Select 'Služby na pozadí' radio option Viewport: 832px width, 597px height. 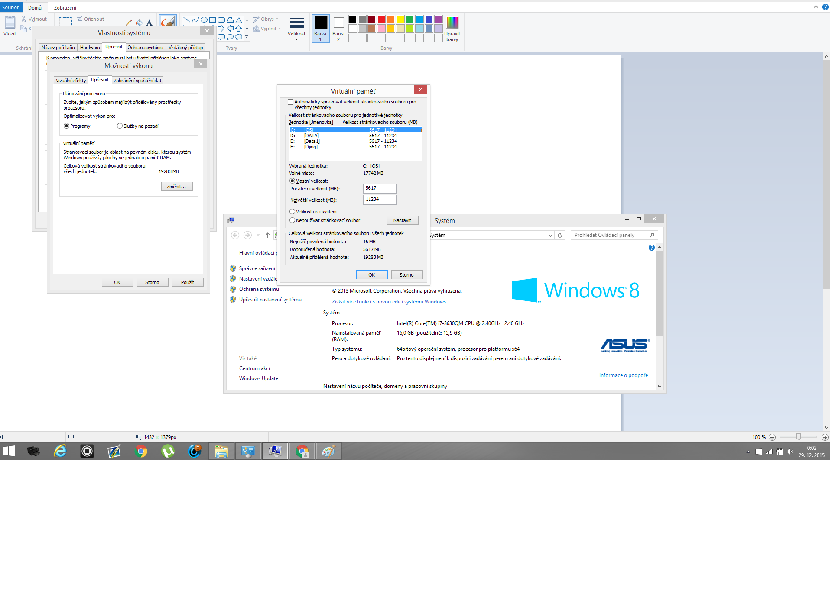click(x=120, y=126)
